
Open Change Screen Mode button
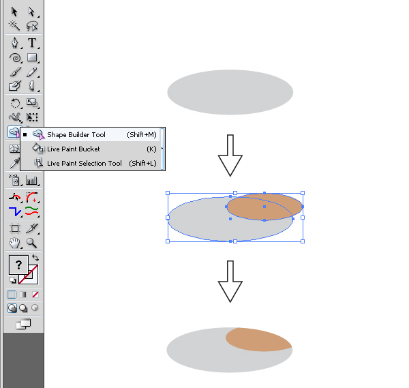[x=23, y=325]
